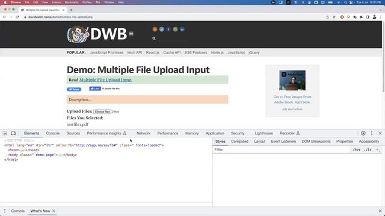Reload the page in Chrome
This screenshot has width=385, height=216.
pyautogui.click(x=17, y=17)
